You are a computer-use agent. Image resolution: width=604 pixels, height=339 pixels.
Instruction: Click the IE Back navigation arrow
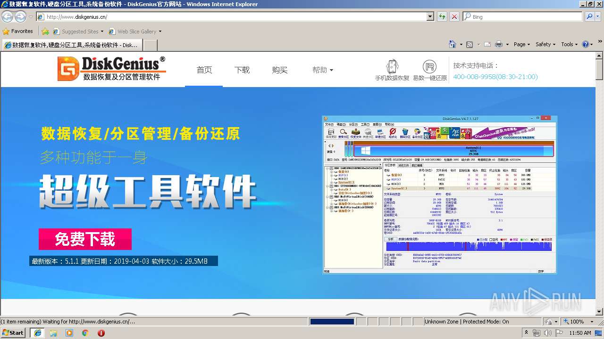coord(8,16)
